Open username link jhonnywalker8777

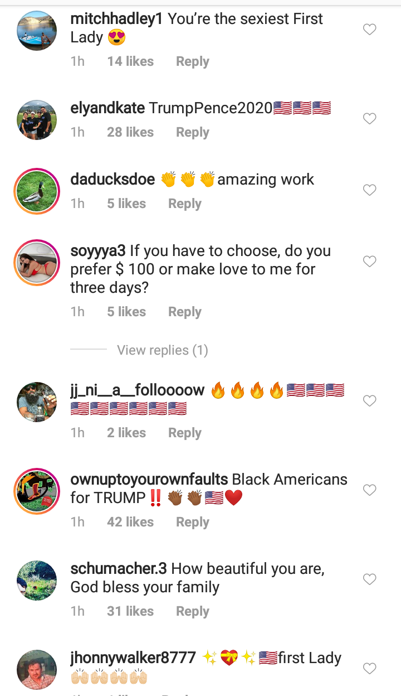pyautogui.click(x=133, y=658)
